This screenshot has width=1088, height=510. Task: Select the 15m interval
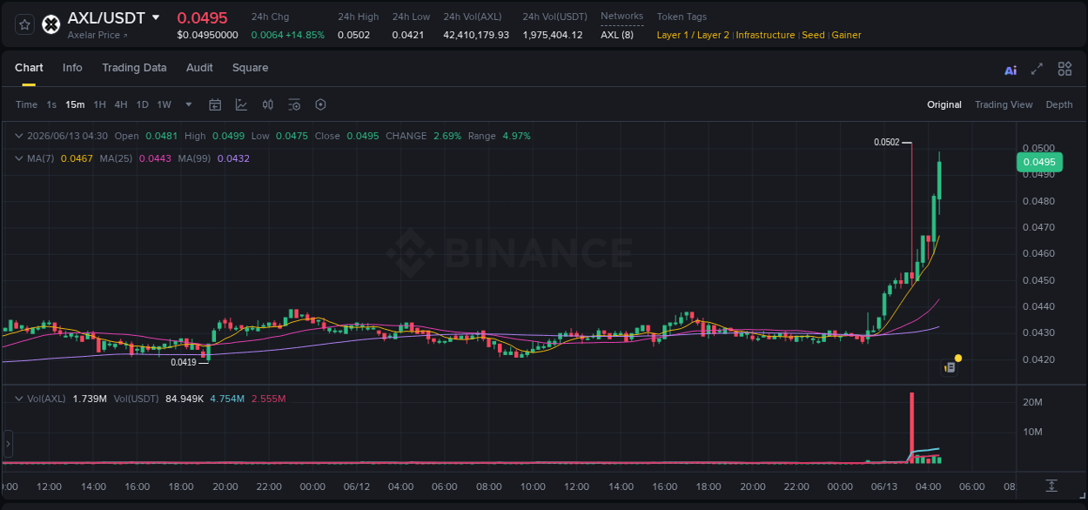coord(75,104)
